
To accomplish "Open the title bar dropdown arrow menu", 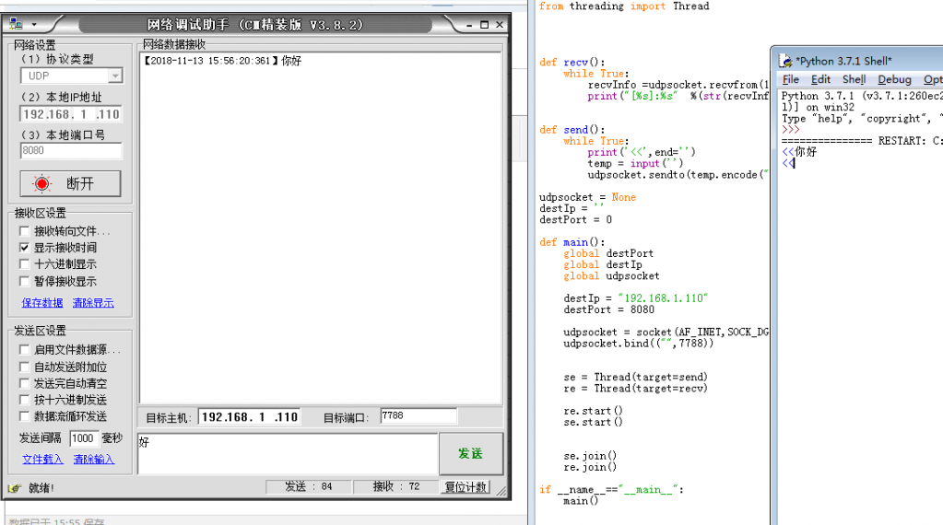I will (34, 25).
